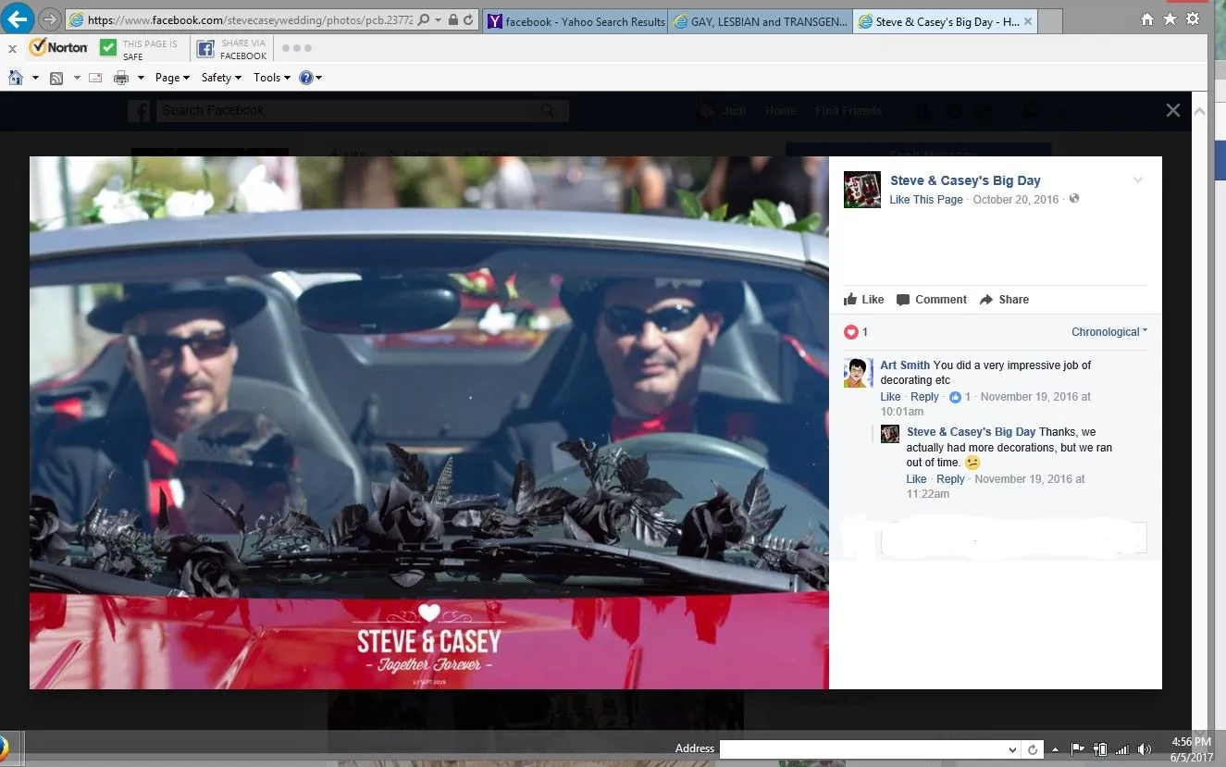Open the Safety menu
The width and height of the screenshot is (1226, 767).
pyautogui.click(x=221, y=78)
